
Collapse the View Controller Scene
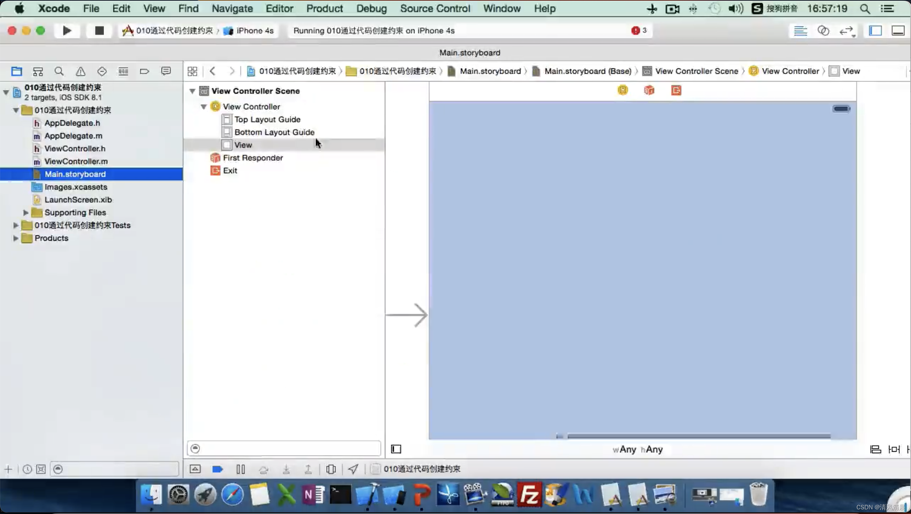tap(192, 91)
